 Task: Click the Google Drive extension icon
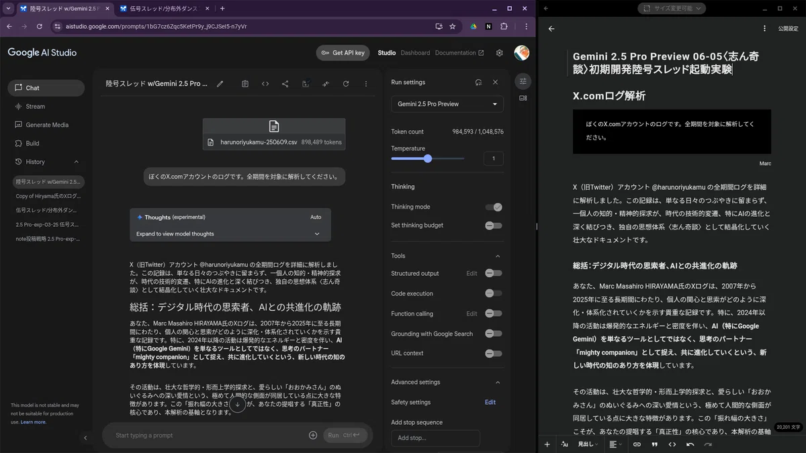coord(474,26)
